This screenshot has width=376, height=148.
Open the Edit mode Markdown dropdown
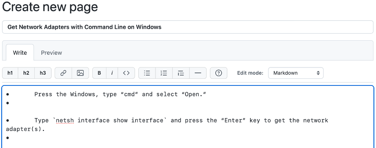[296, 73]
